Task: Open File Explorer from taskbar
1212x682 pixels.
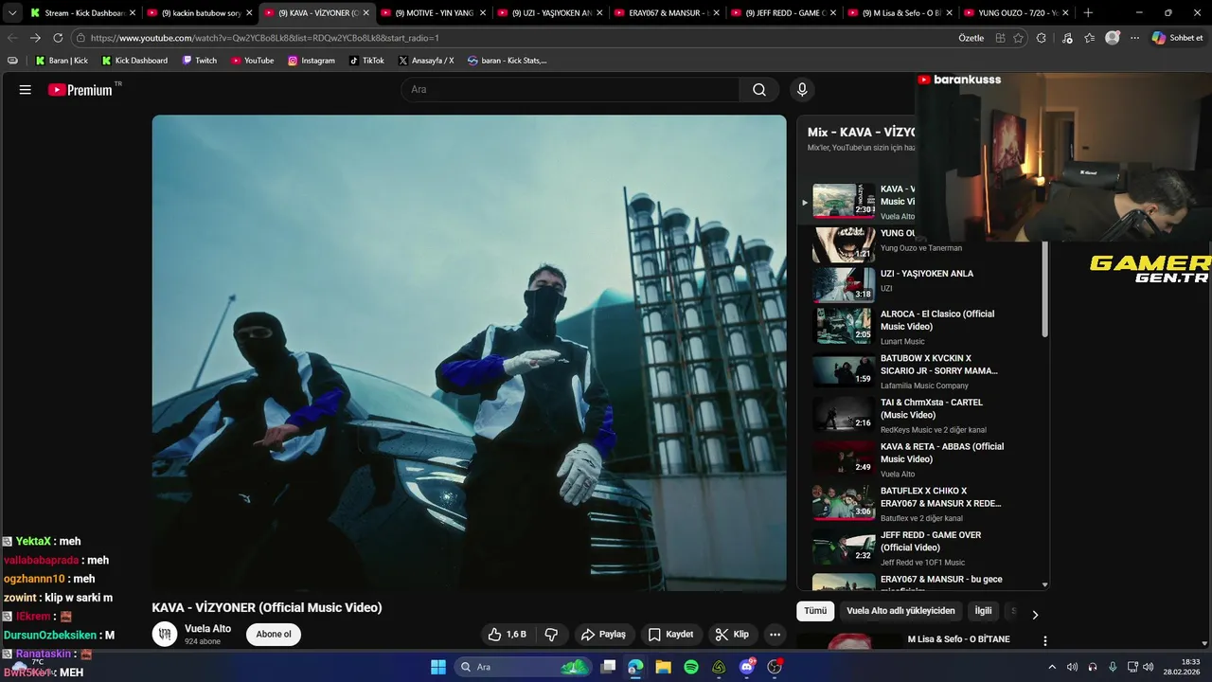Action: (x=663, y=667)
